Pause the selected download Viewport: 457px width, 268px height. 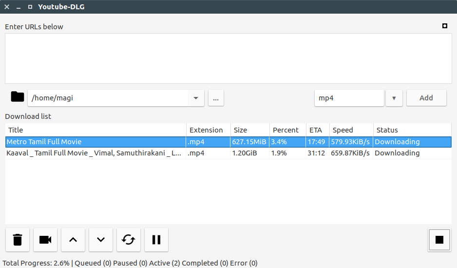coord(156,240)
